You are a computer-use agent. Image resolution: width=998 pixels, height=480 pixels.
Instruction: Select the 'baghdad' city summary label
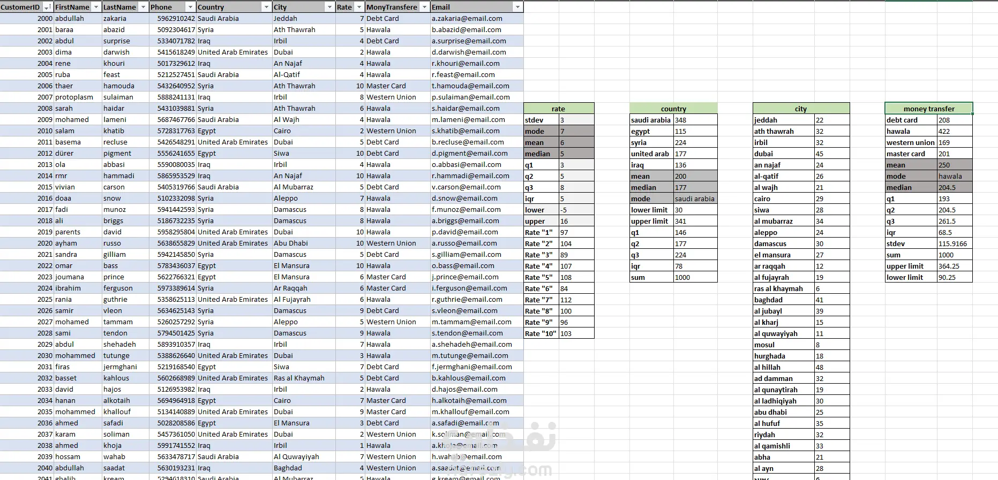[784, 300]
